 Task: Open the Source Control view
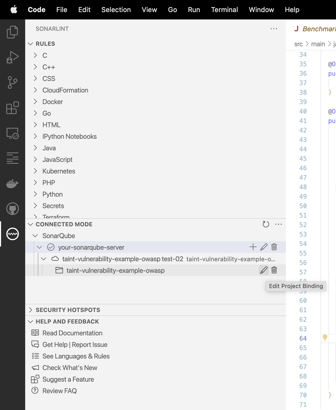click(12, 83)
